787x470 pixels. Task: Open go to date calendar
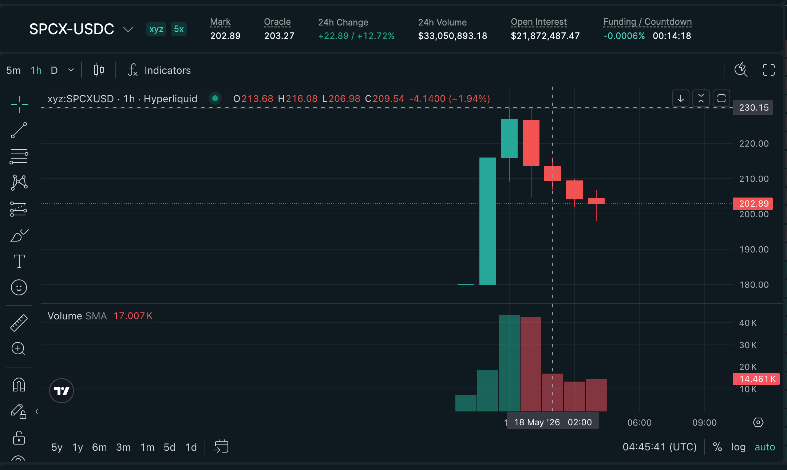(221, 446)
